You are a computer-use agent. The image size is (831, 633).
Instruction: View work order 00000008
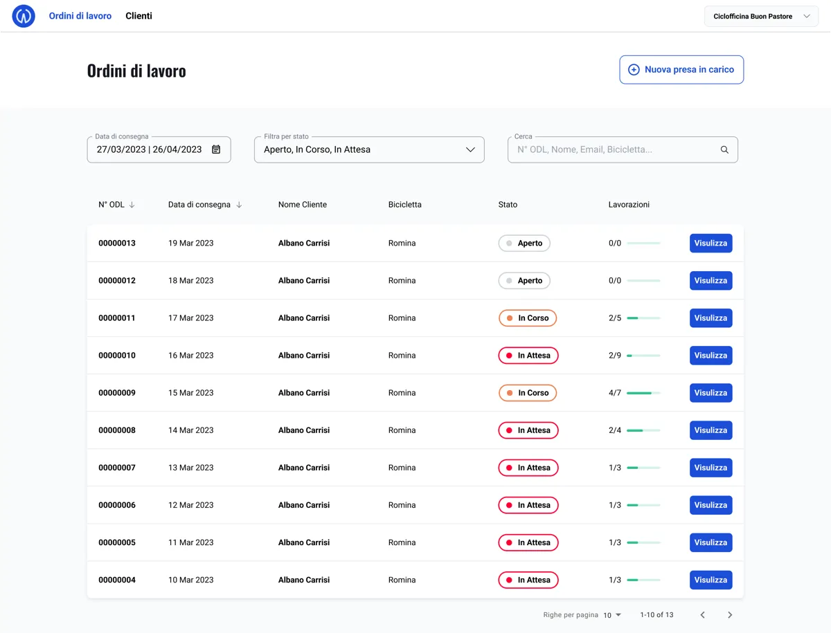(711, 430)
